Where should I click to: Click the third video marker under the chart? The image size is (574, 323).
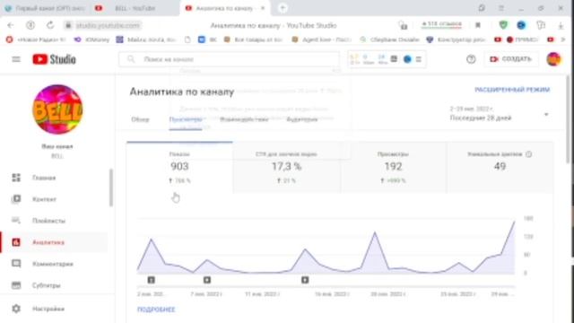tap(305, 280)
